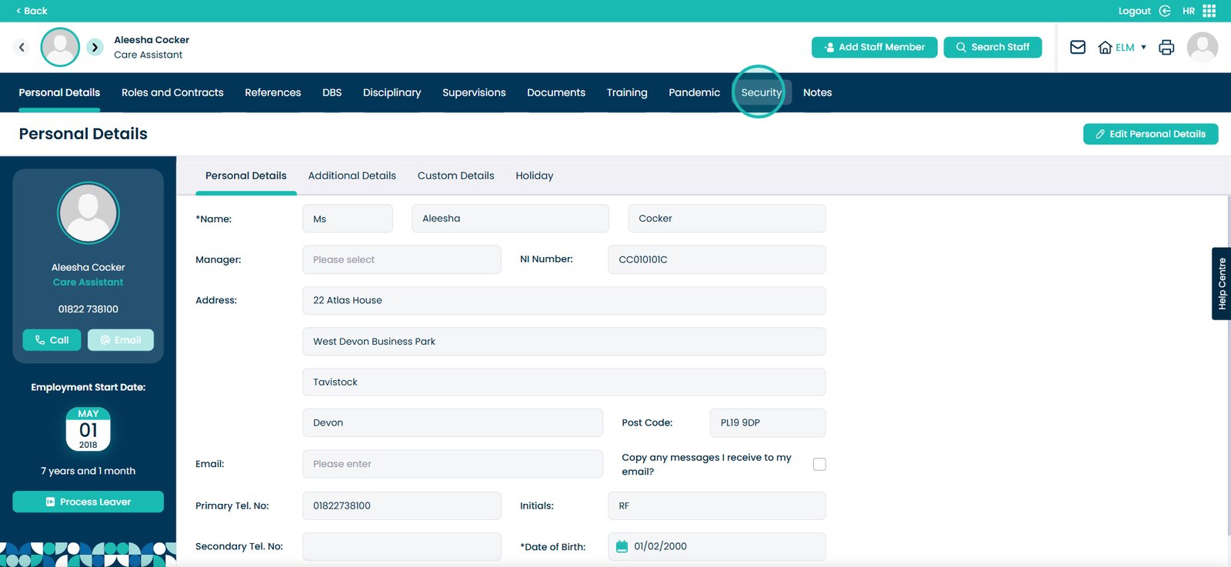Image resolution: width=1231 pixels, height=567 pixels.
Task: Open the apps grid icon
Action: click(x=1209, y=11)
